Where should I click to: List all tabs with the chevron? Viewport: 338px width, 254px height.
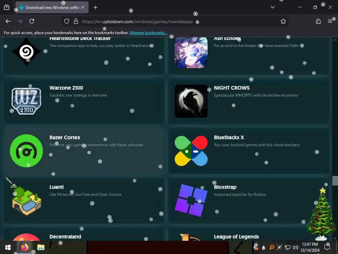(272, 7)
